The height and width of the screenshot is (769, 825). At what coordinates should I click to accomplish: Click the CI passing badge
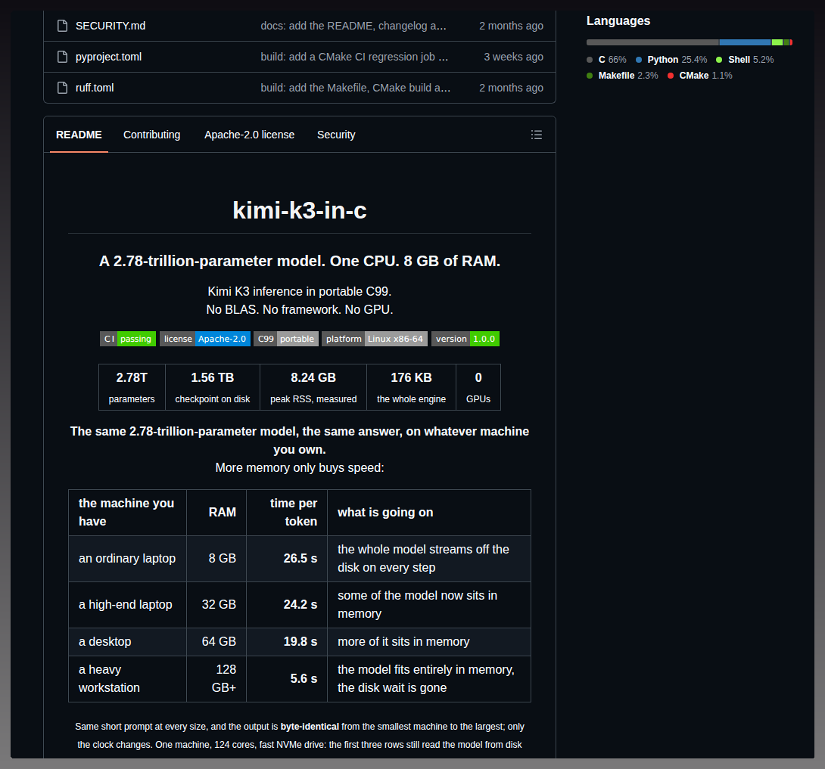(x=128, y=339)
